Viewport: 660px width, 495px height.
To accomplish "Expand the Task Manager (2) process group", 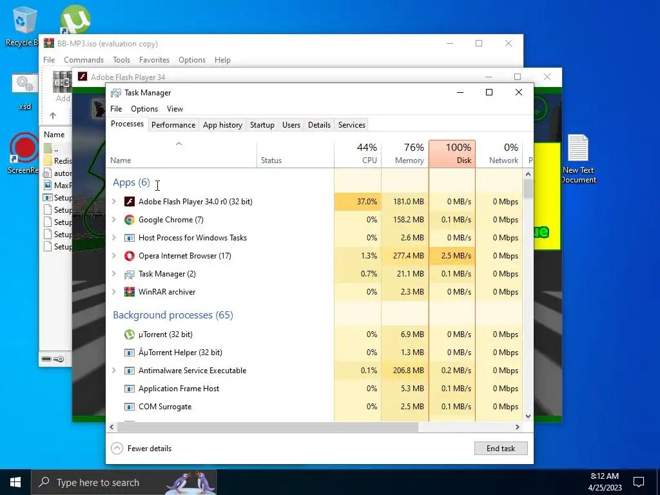I will (x=113, y=274).
